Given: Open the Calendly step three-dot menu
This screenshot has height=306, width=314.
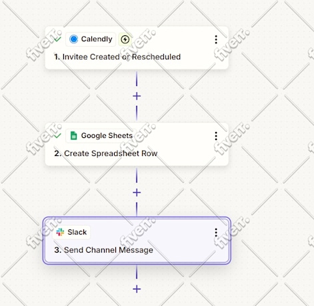Looking at the screenshot, I should 216,39.
